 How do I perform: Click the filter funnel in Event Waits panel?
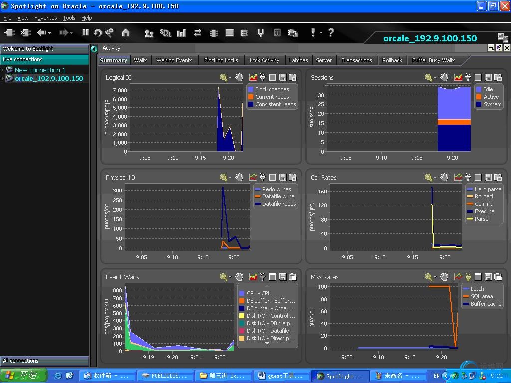click(x=262, y=277)
